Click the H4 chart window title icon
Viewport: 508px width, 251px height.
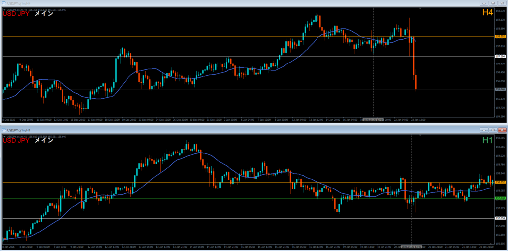pos(3,3)
